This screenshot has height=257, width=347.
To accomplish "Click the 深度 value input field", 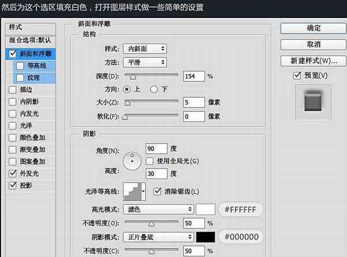I will [x=193, y=76].
